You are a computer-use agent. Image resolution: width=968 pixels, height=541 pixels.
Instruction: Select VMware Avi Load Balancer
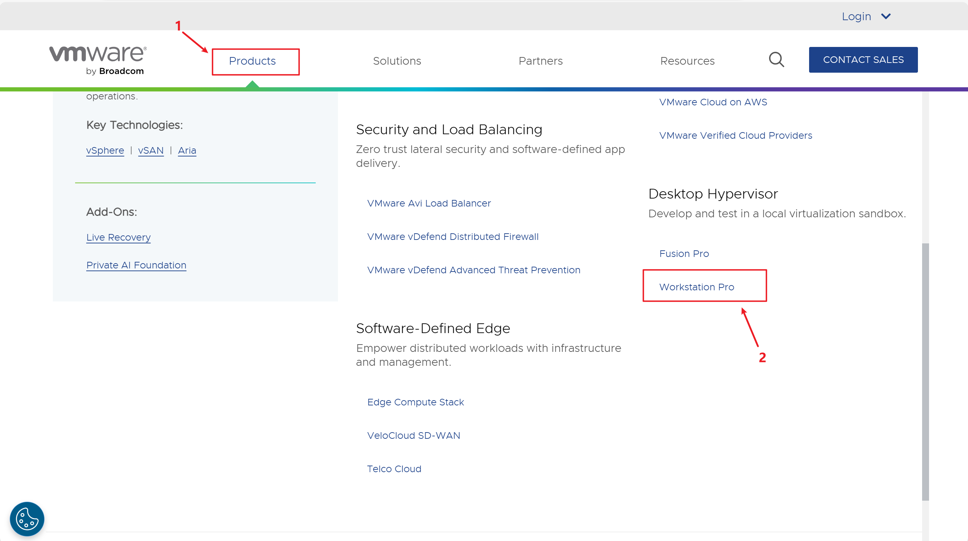click(429, 203)
